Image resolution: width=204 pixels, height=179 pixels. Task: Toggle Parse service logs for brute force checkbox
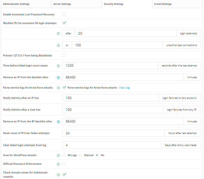pyautogui.click(x=64, y=87)
